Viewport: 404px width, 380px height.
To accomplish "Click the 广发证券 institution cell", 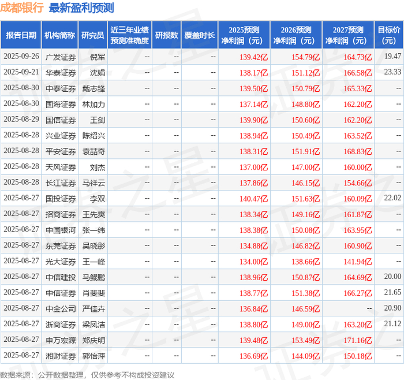I will 61,57.
